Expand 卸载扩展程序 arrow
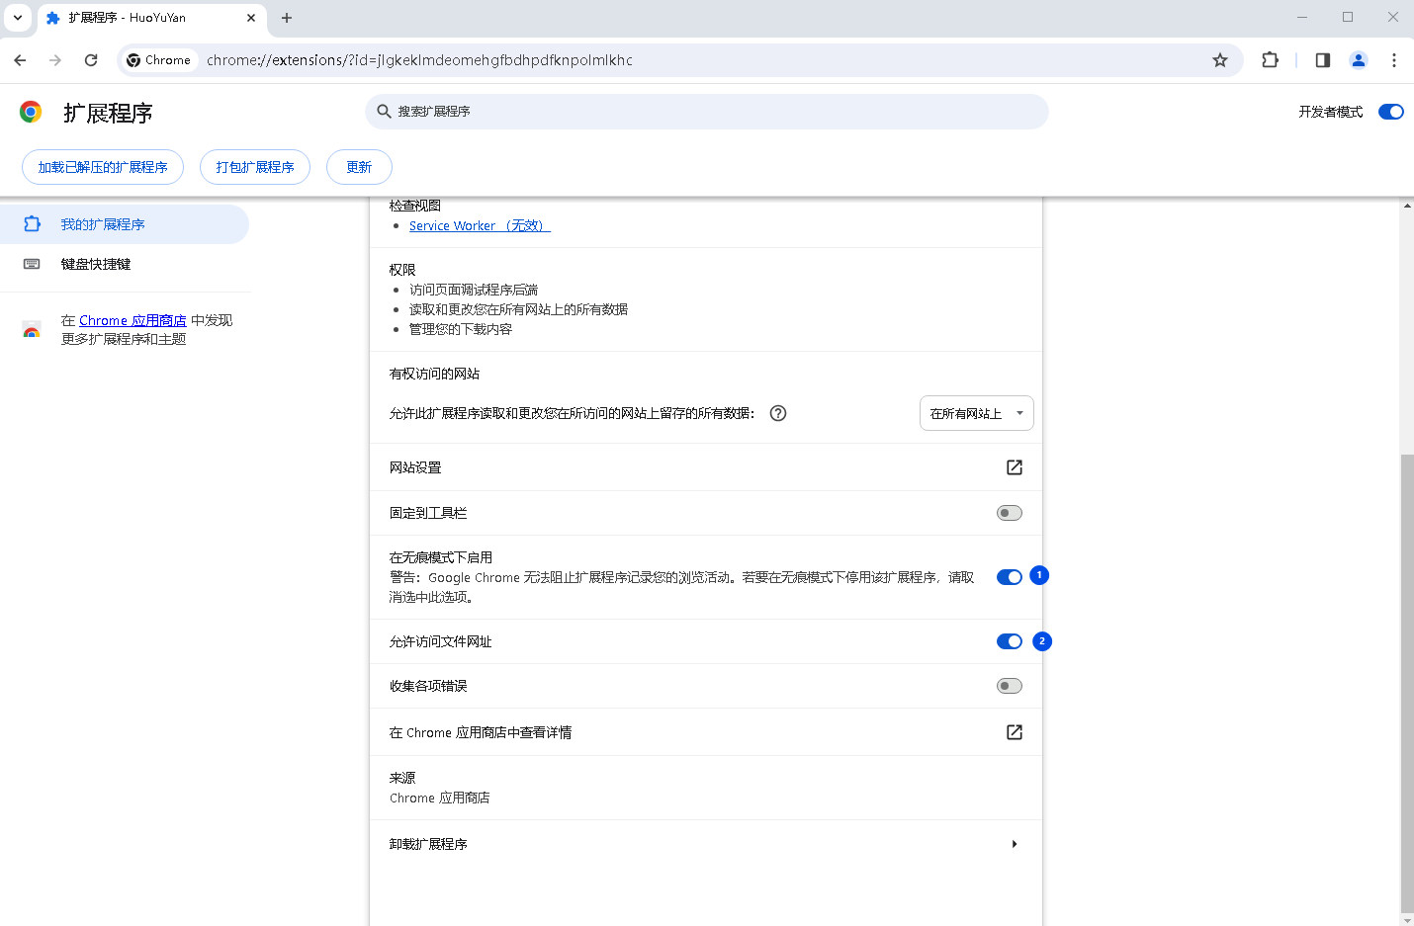1414x926 pixels. (1015, 844)
